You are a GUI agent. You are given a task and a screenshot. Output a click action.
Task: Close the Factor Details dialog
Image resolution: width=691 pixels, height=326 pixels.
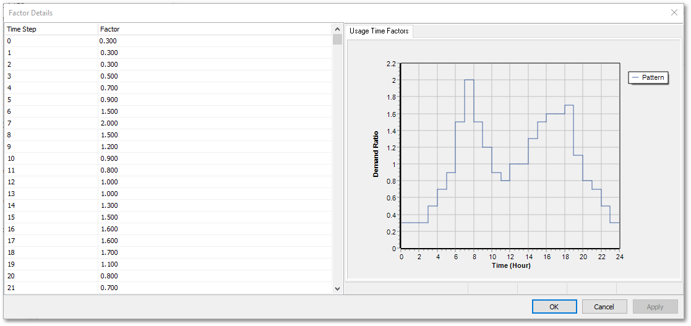[x=674, y=12]
